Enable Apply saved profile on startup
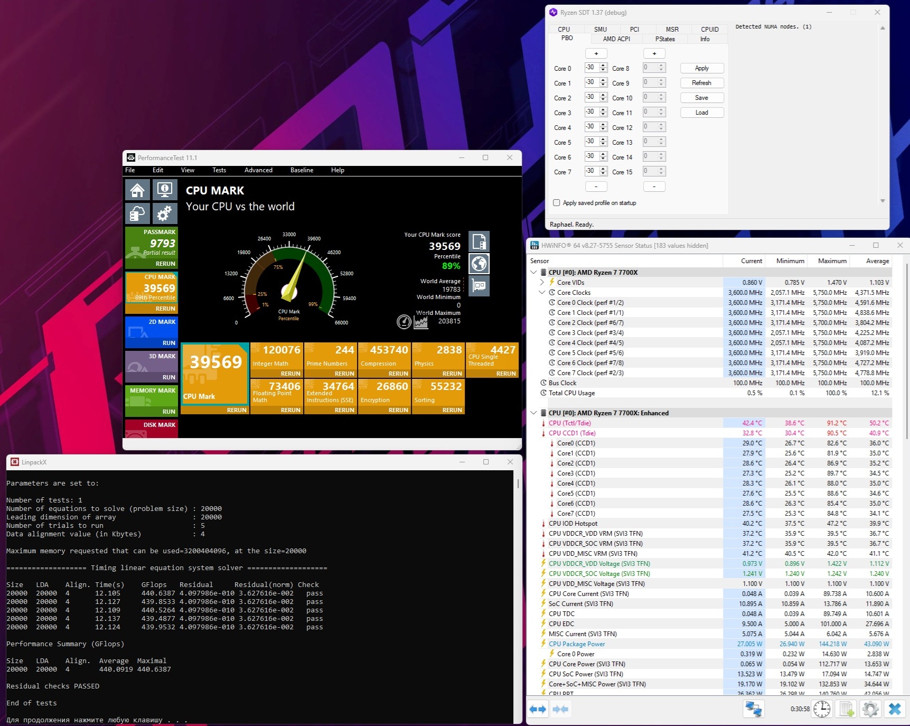 (556, 203)
